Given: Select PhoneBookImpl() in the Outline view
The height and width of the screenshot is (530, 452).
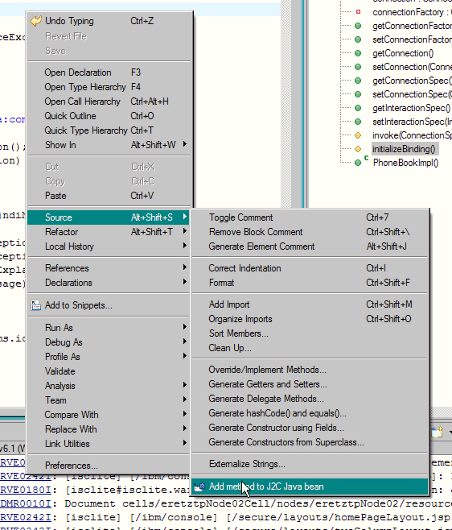Looking at the screenshot, I should [405, 163].
